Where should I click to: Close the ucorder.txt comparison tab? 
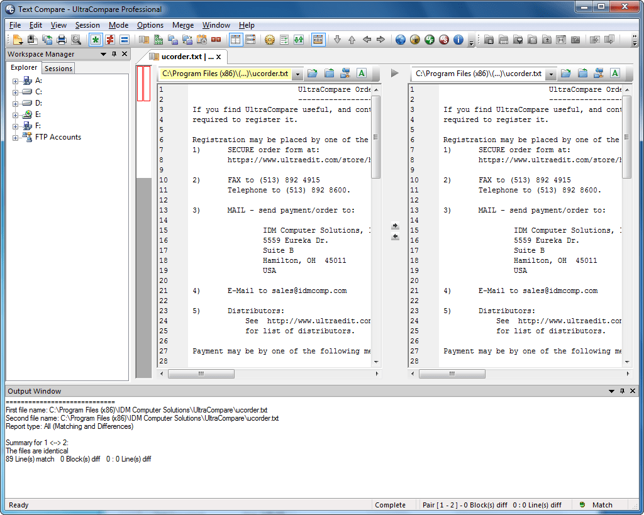[218, 57]
